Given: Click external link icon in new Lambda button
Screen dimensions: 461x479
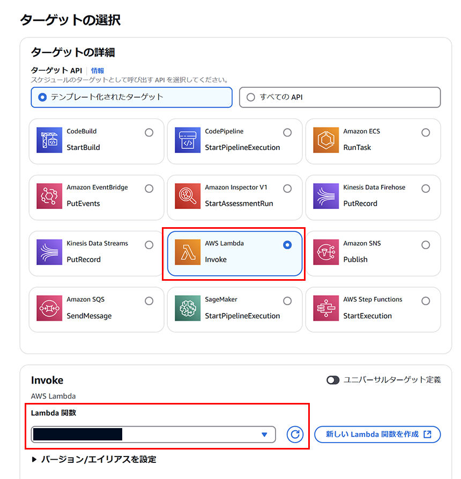Looking at the screenshot, I should 427,434.
